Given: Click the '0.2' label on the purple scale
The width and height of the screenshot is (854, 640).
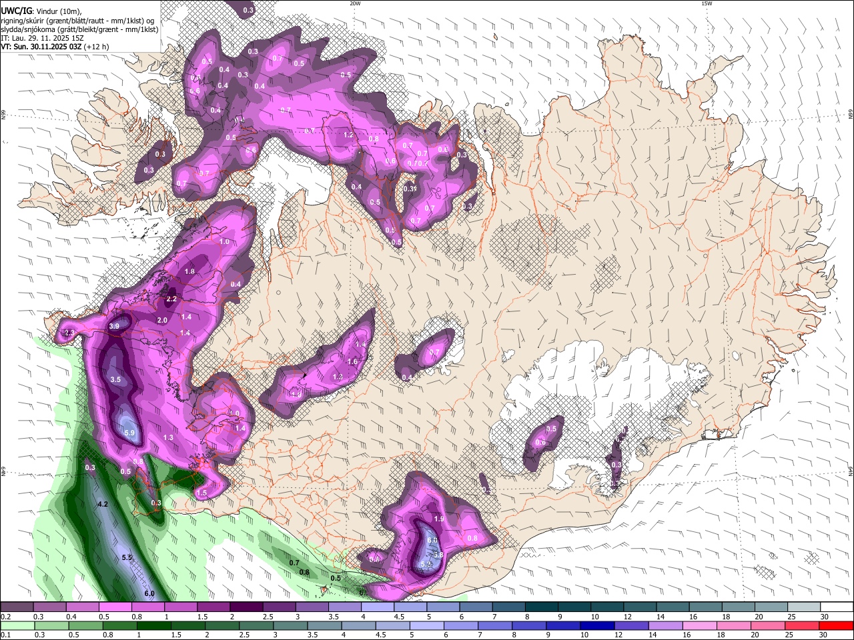Looking at the screenshot, I should (5, 617).
